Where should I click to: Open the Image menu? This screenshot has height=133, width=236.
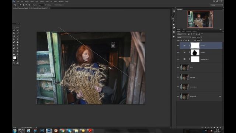click(x=27, y=1)
